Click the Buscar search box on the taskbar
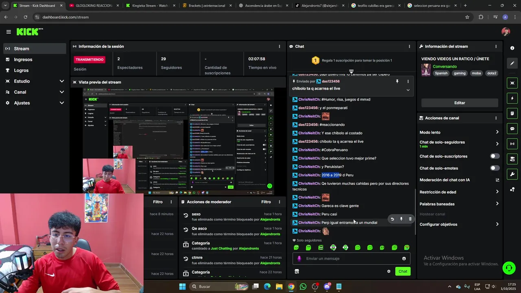Viewport: 521px width, 293px height. (219, 286)
